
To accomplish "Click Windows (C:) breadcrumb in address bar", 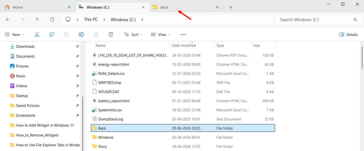I will click(x=123, y=20).
